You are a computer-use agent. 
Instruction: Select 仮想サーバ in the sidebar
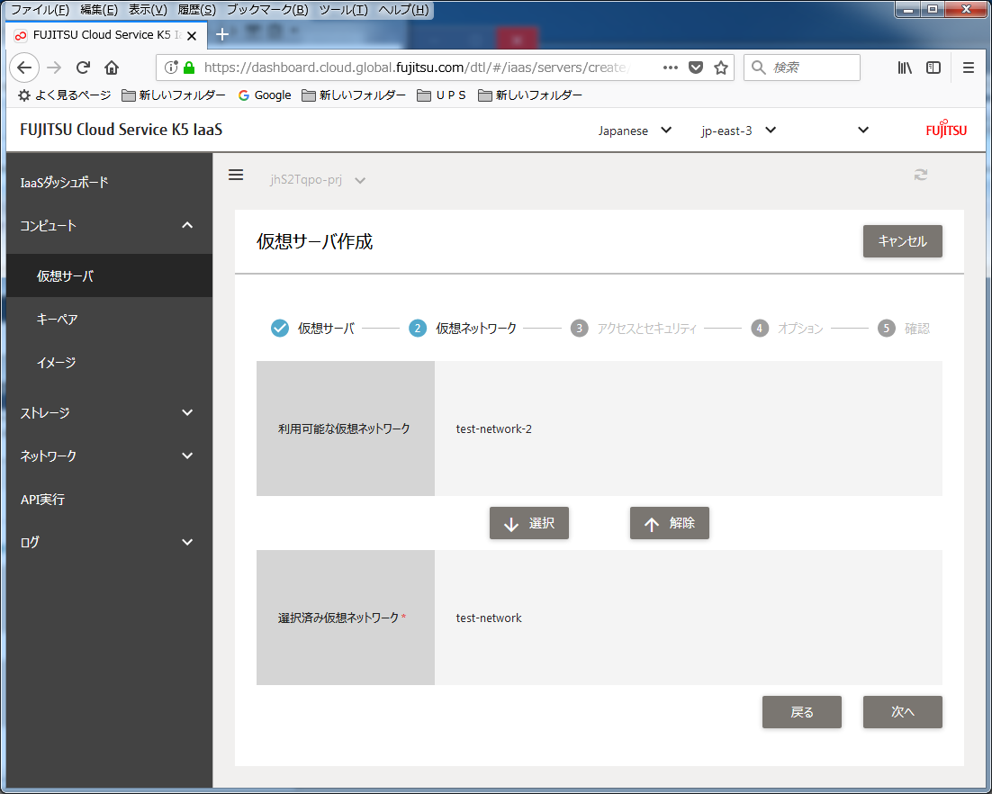coord(110,275)
